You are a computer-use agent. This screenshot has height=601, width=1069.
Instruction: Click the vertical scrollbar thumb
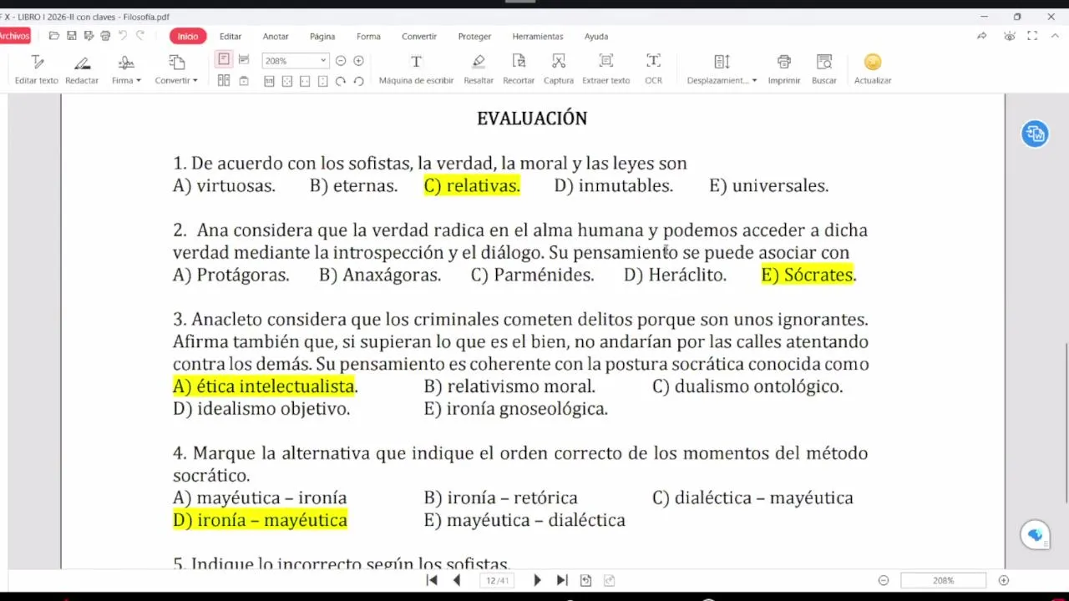click(1065, 423)
